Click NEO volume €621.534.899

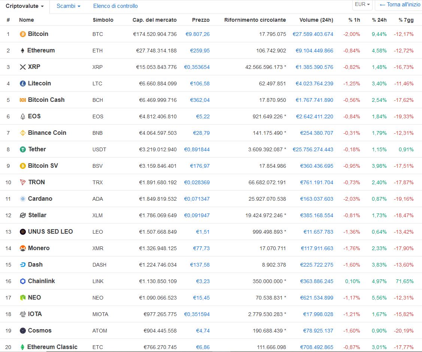click(316, 298)
